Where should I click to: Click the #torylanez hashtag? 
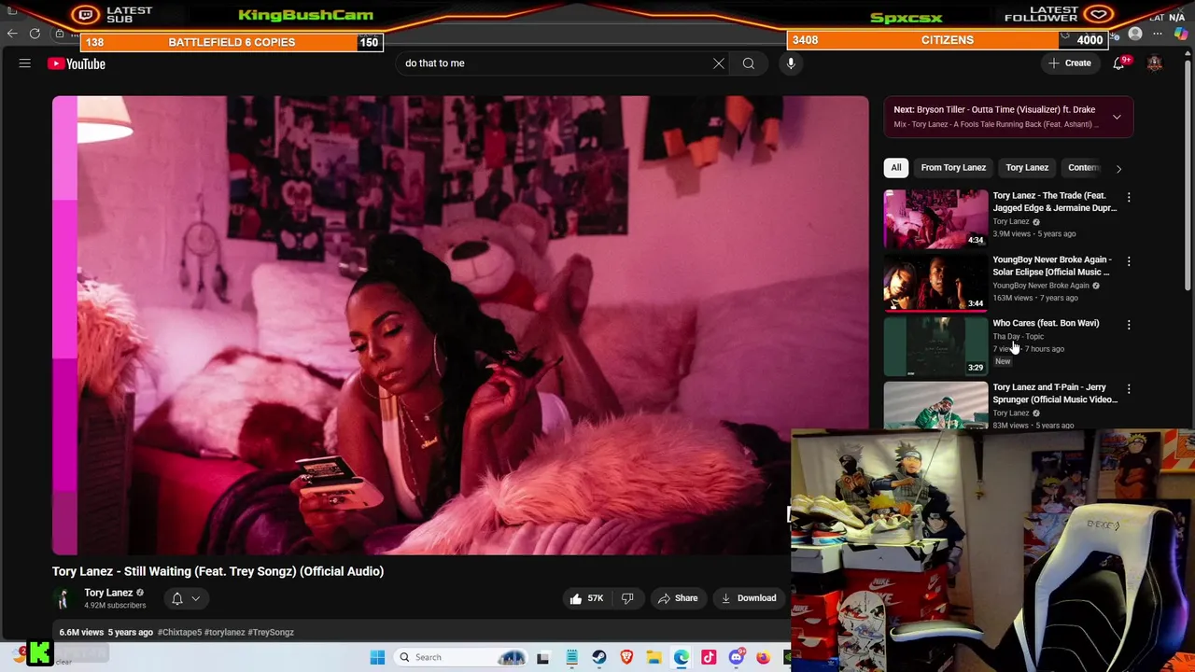225,632
